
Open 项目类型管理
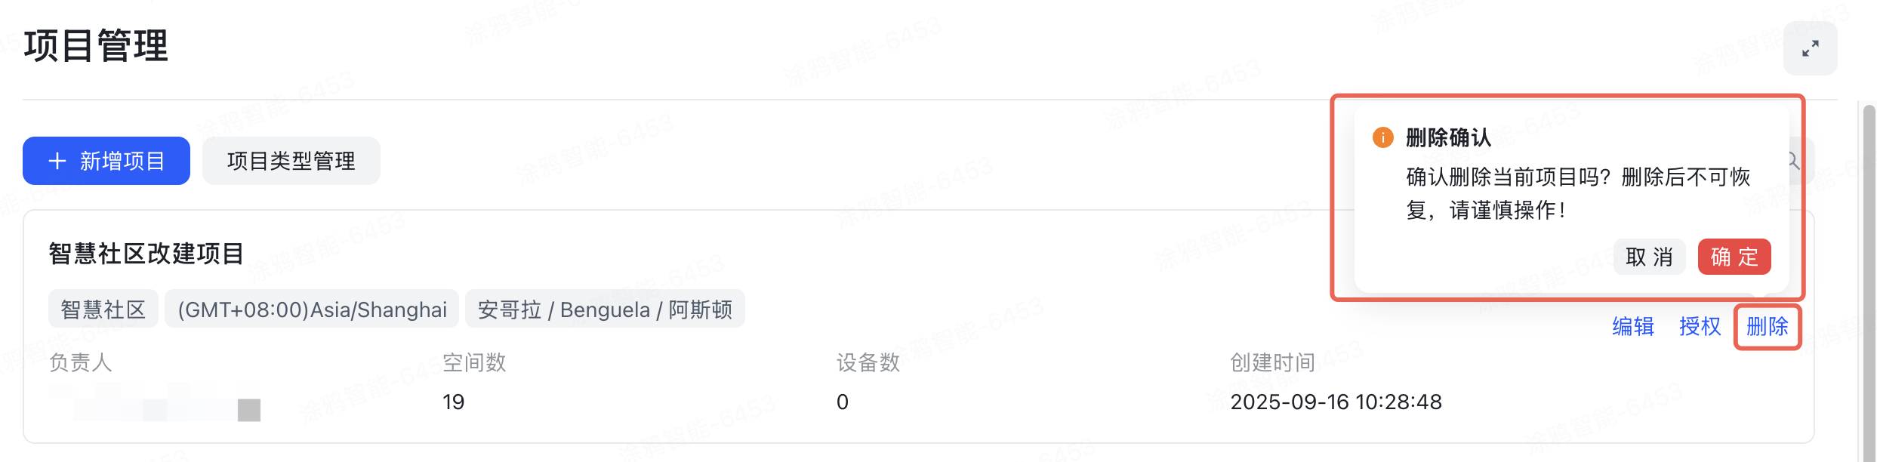tap(291, 160)
